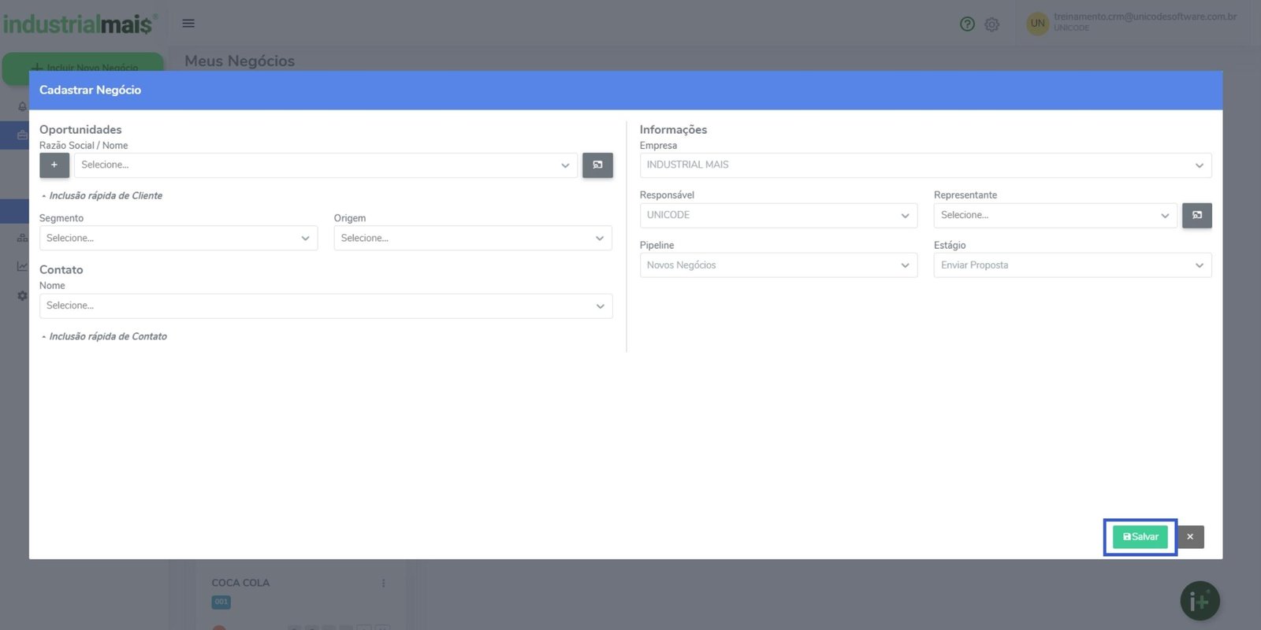Viewport: 1261px width, 630px height.
Task: Toggle the hamburger menu icon
Action: point(188,23)
